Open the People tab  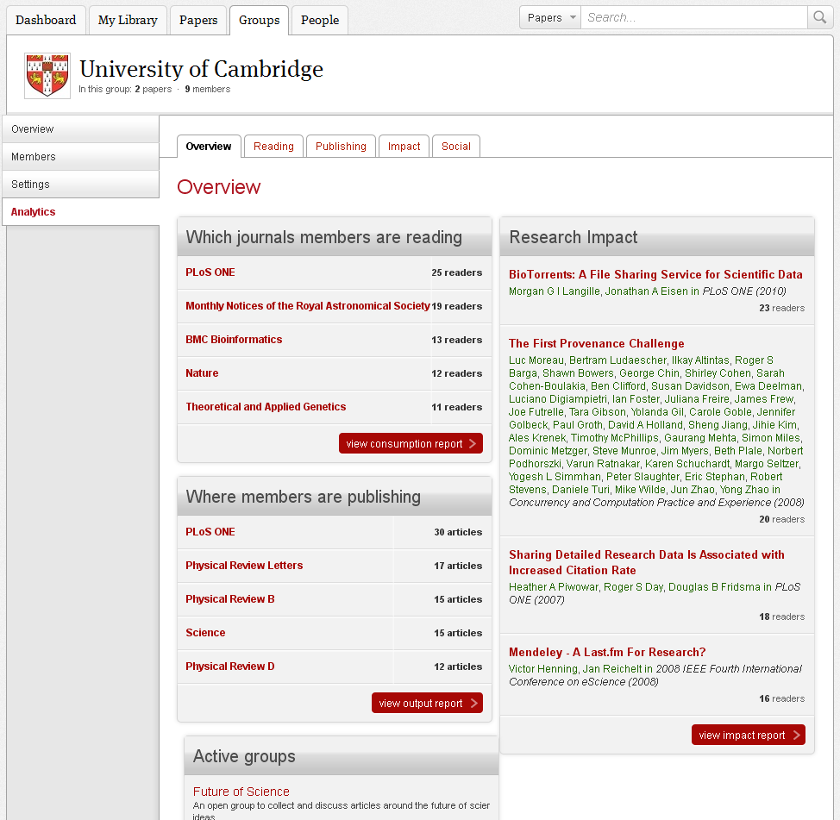click(320, 21)
